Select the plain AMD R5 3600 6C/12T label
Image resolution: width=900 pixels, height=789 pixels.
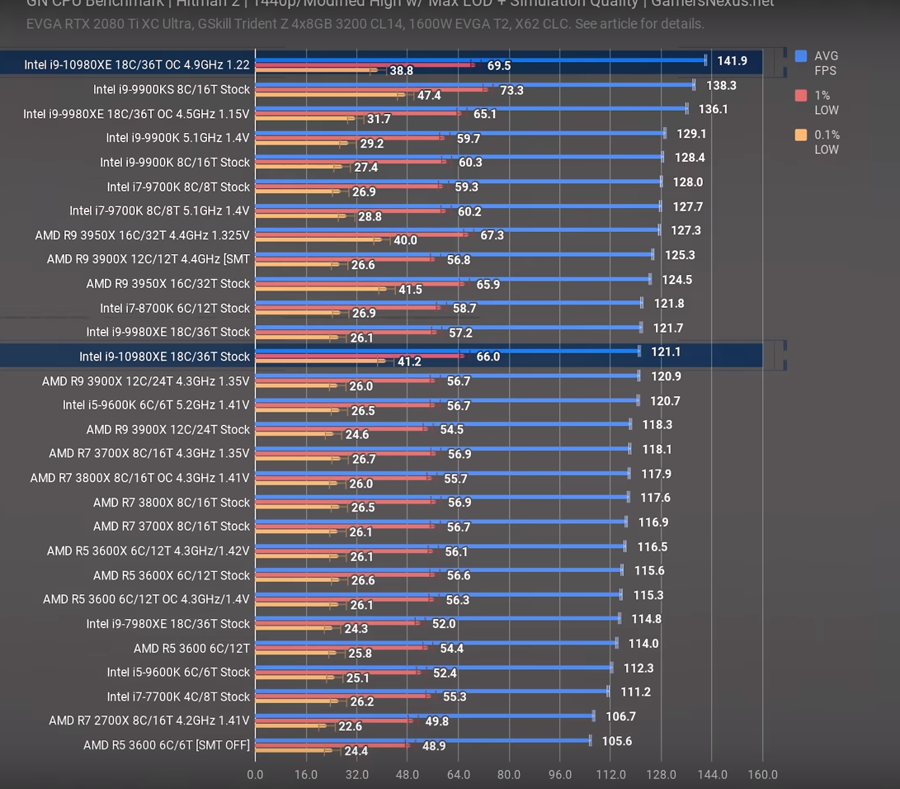click(191, 649)
